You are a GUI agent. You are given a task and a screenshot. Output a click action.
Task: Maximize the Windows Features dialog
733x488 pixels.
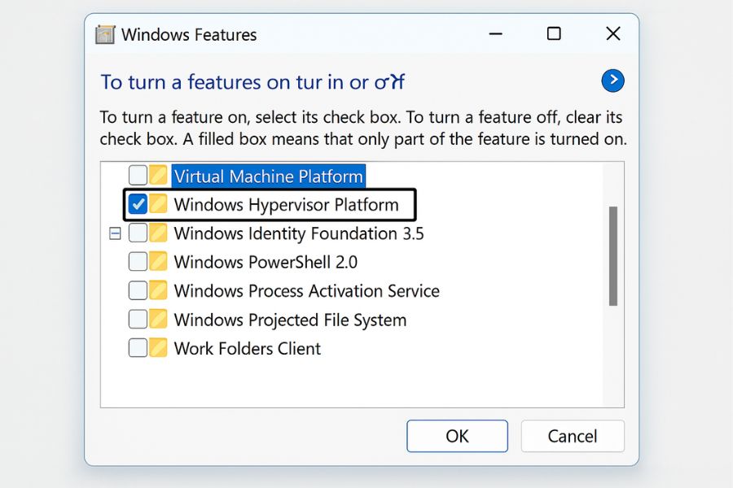coord(554,34)
